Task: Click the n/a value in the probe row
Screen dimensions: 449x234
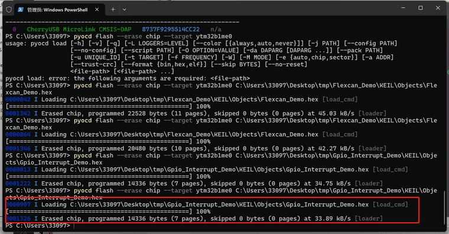Action: point(216,29)
